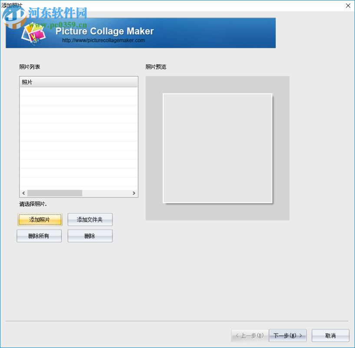Click 下一步 to go to the next step
The height and width of the screenshot is (348, 355).
(x=287, y=335)
